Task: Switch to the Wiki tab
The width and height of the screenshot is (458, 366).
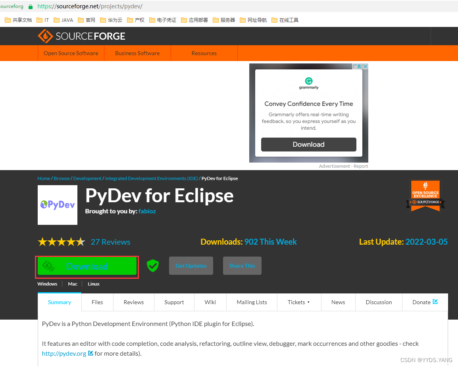Action: [x=210, y=302]
